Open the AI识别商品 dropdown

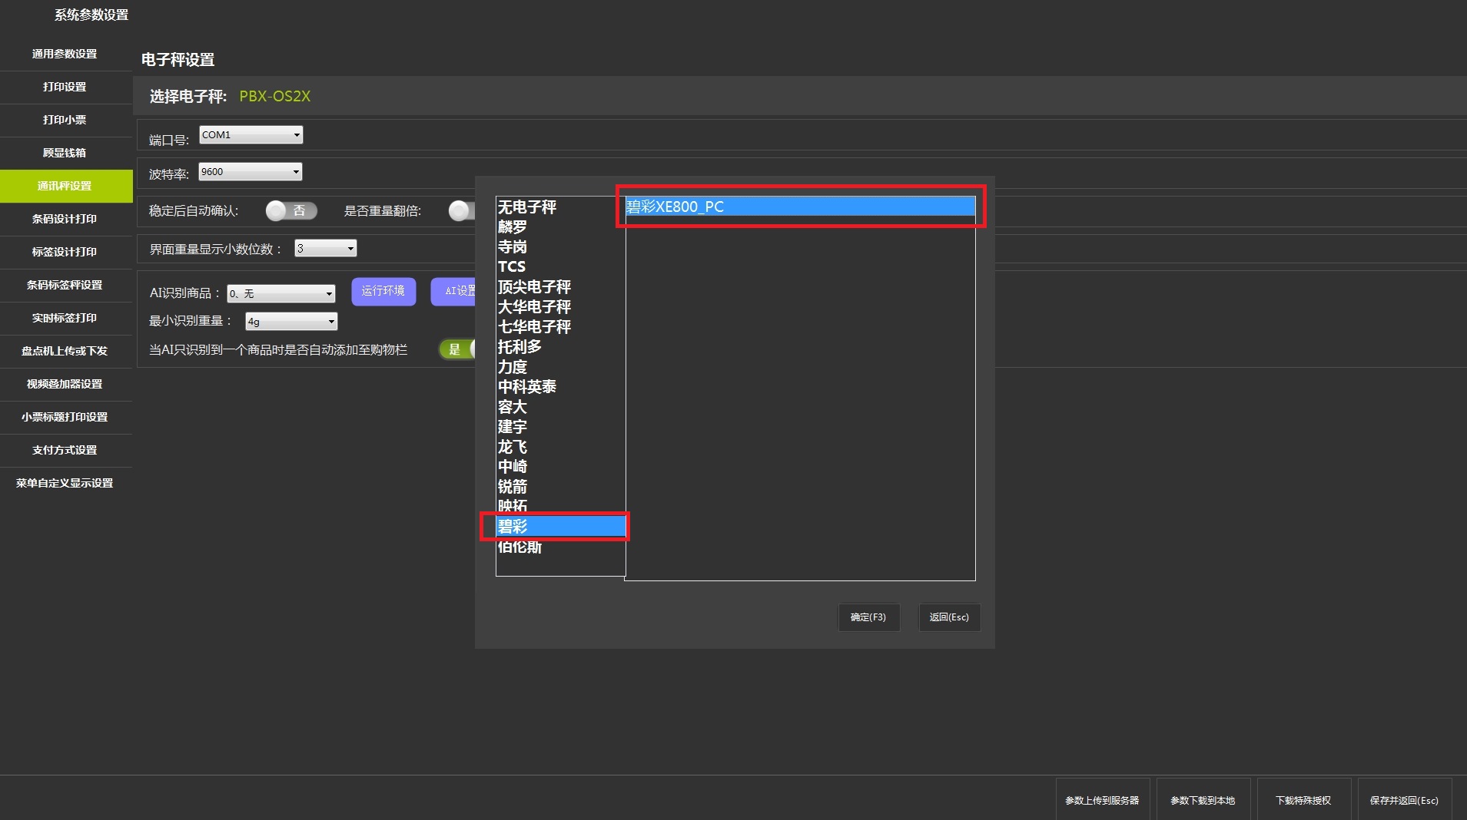(x=281, y=293)
